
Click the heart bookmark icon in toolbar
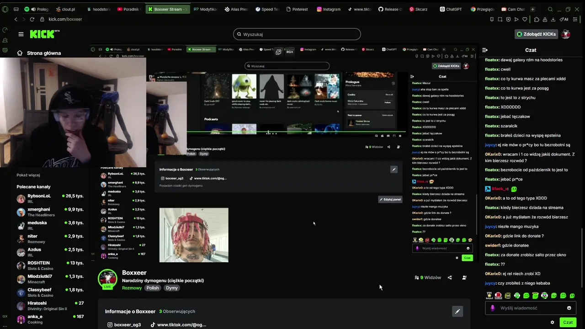point(525,19)
